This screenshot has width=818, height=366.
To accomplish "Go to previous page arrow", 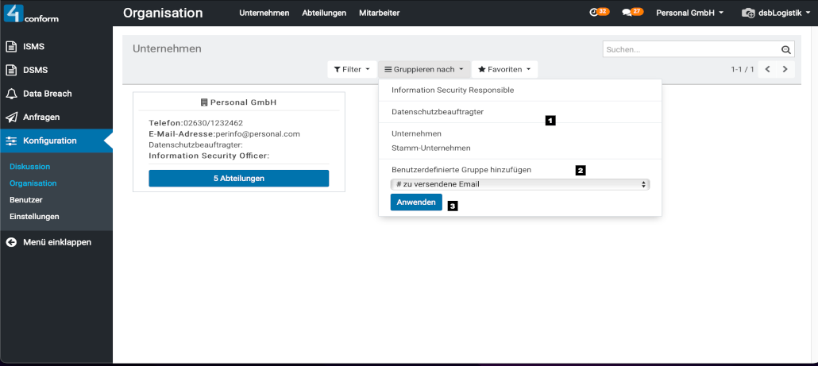I will [x=768, y=70].
